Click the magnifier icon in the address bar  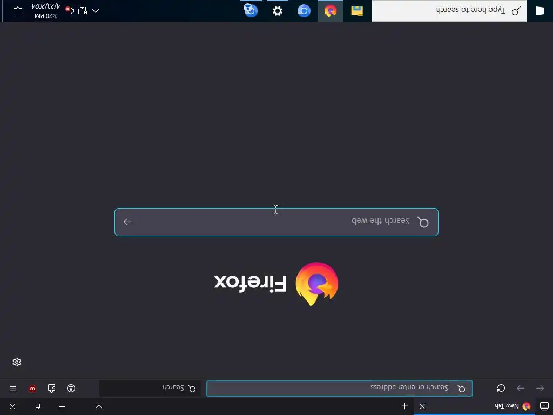[x=461, y=389]
